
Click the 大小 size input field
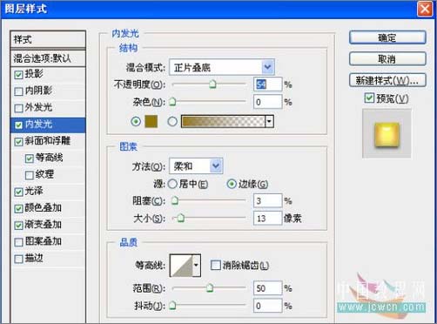pyautogui.click(x=267, y=218)
